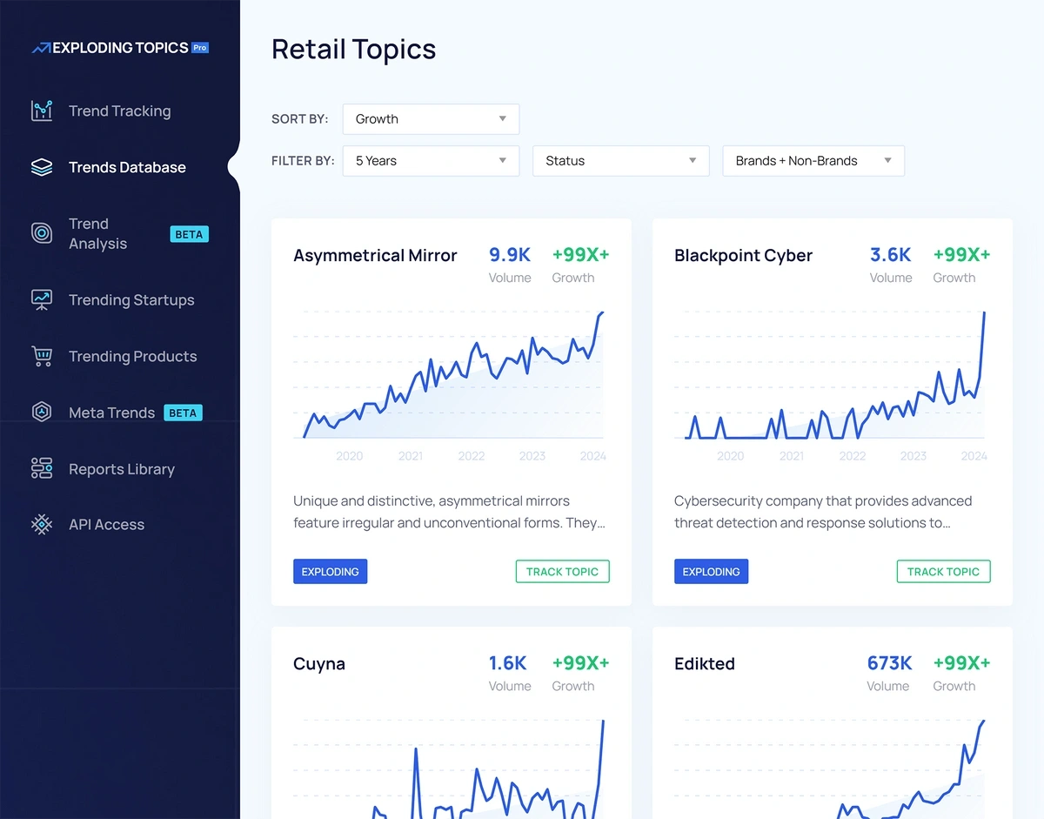Click the Blackpoint Cyber trend chart
This screenshot has width=1044, height=819.
832,376
